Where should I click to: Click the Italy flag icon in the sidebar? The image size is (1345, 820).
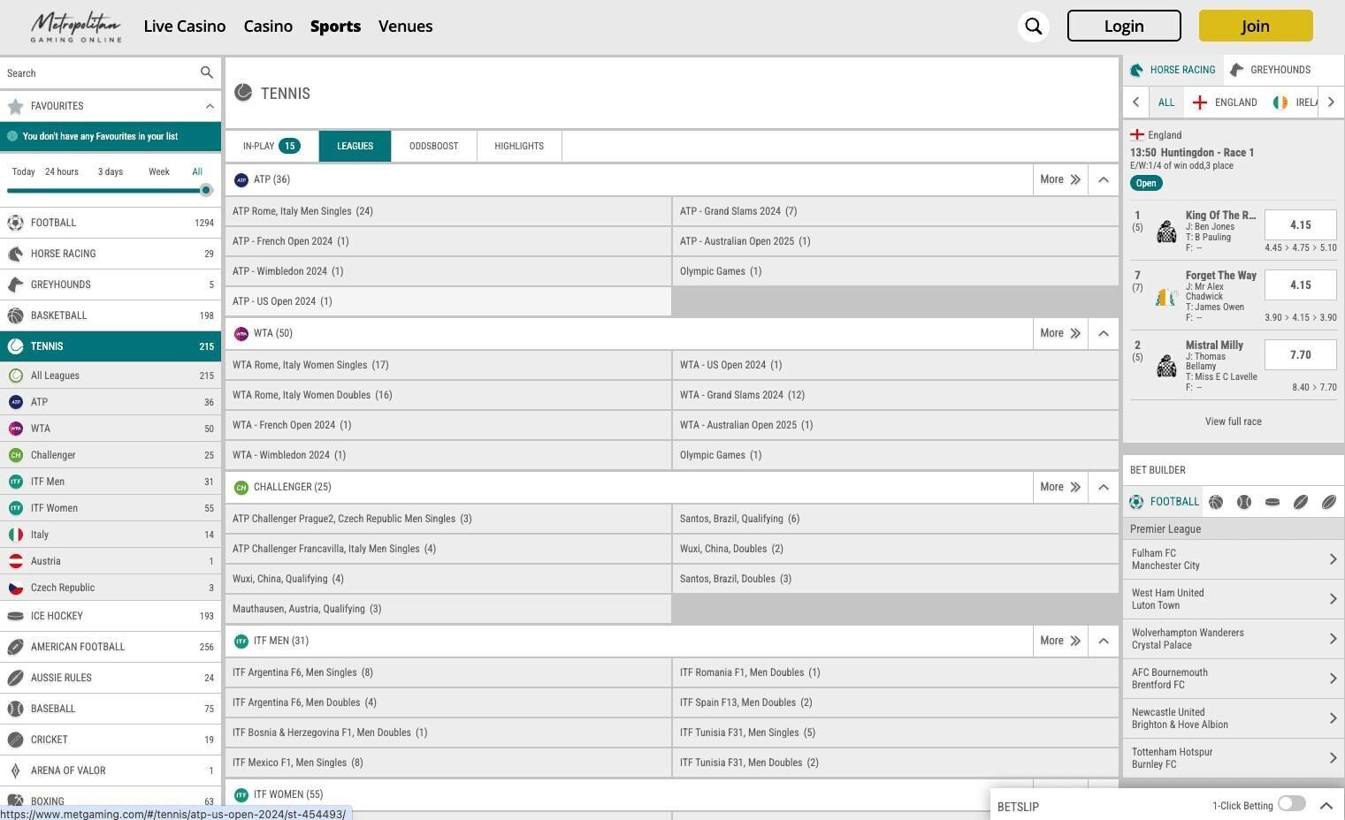(x=15, y=535)
